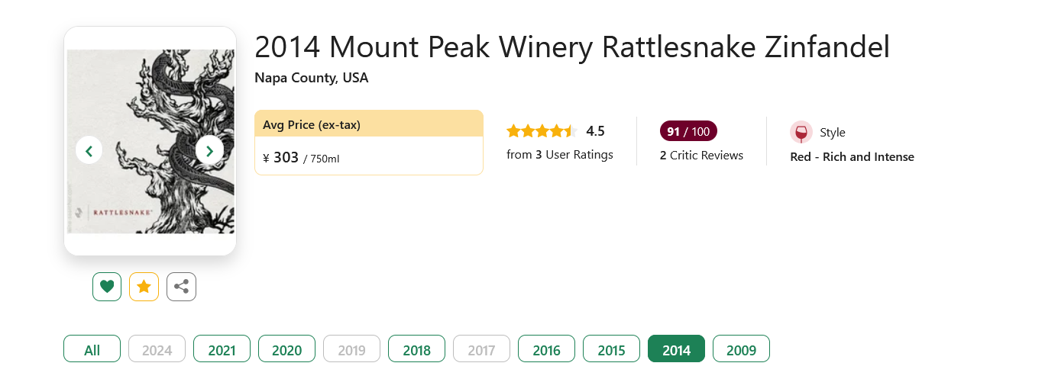Open the 3 User Ratings link
Screen dimensions: 1058x379
pyautogui.click(x=560, y=155)
